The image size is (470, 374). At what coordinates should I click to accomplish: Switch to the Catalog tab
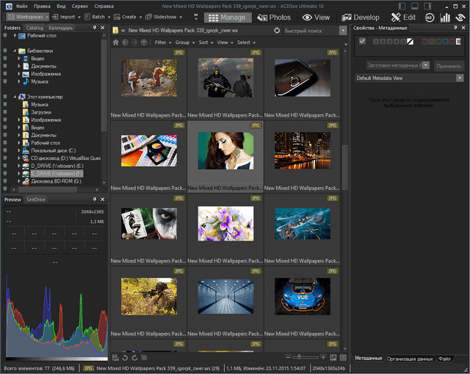pyautogui.click(x=34, y=28)
